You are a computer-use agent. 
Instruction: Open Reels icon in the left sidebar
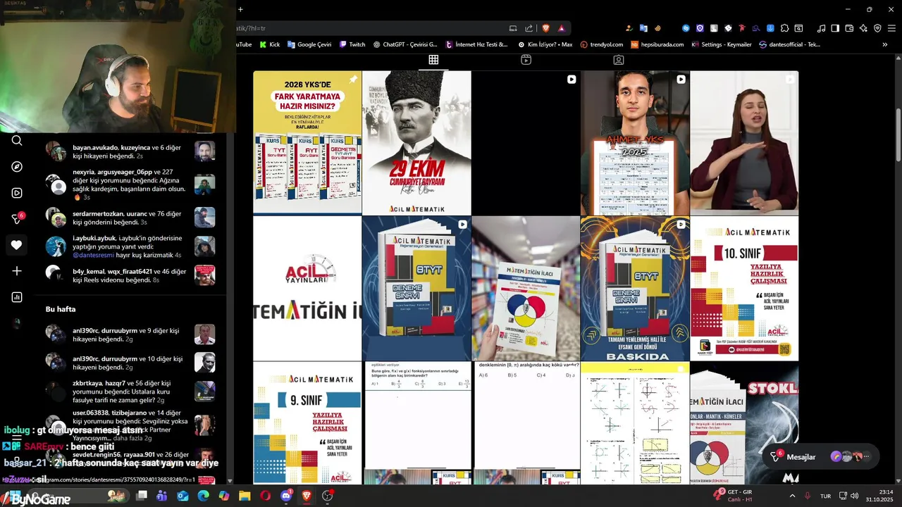17,193
